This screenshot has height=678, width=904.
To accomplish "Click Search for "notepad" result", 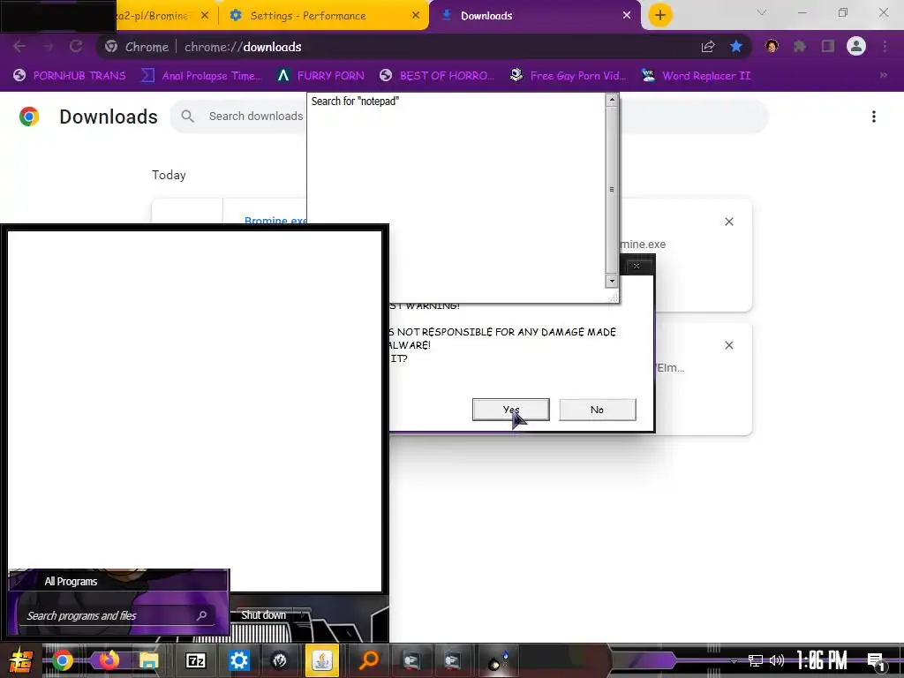I will pos(355,102).
